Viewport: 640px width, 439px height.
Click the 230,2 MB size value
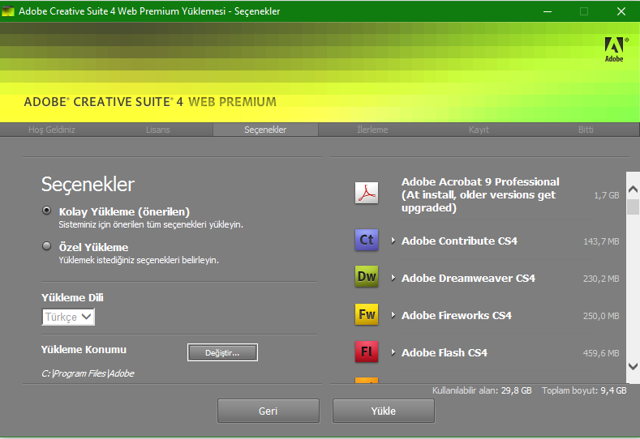601,279
